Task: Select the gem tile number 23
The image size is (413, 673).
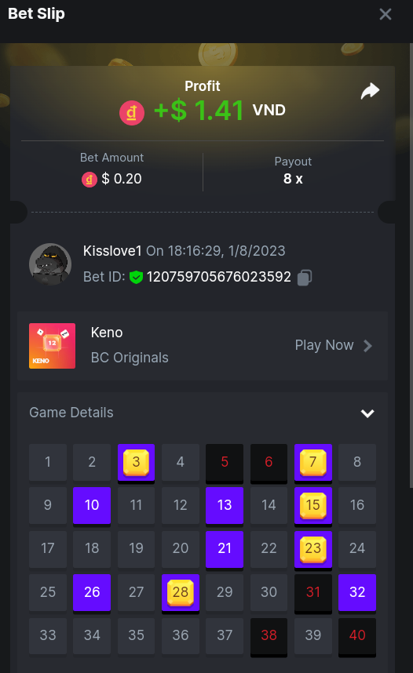Action: pos(312,549)
